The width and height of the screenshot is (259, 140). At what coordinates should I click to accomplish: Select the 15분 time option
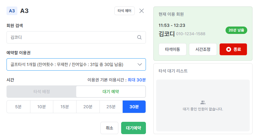click(65, 107)
